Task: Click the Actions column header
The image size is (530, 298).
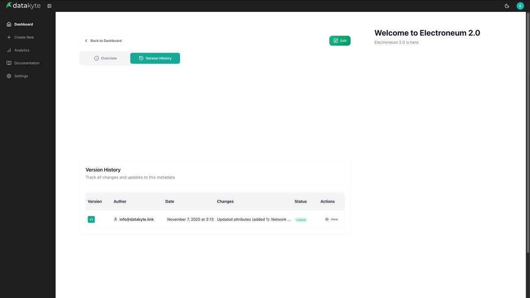Action: coord(328,201)
